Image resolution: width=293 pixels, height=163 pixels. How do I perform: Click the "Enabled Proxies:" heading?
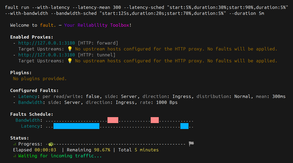(32, 37)
